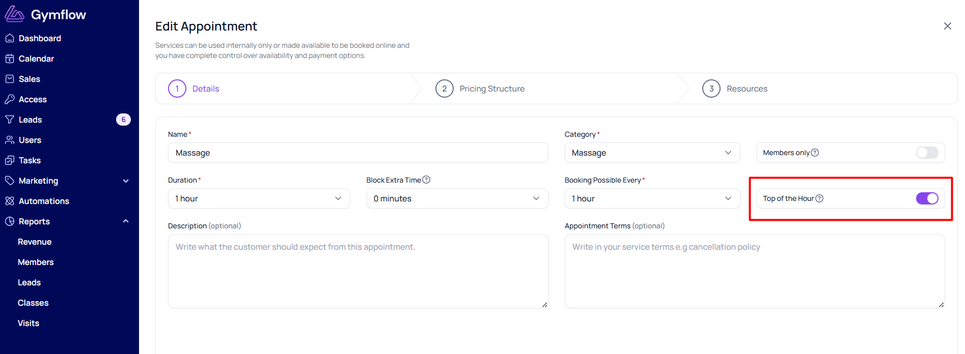The width and height of the screenshot is (965, 354).
Task: Collapse the Reports menu chevron
Action: (x=126, y=221)
